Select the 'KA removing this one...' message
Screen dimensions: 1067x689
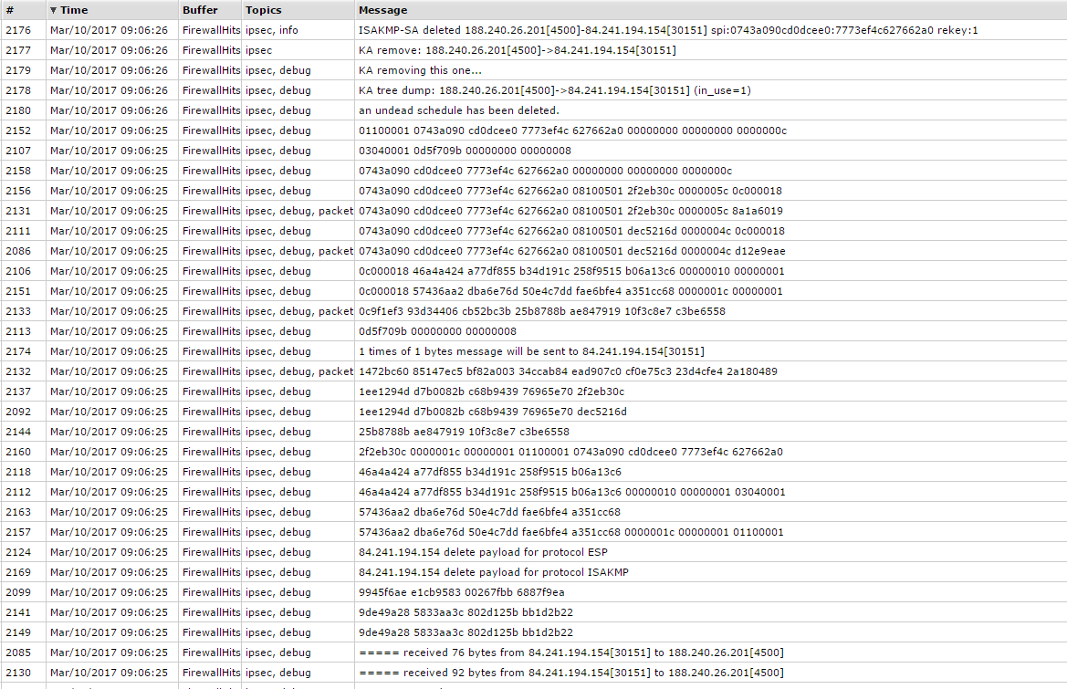(420, 70)
